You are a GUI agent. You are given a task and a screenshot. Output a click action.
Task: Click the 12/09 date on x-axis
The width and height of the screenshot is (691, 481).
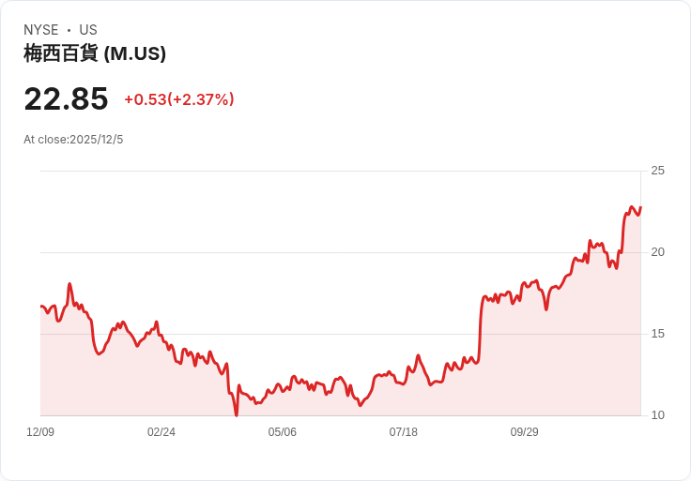(40, 432)
